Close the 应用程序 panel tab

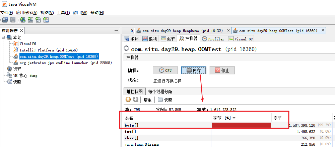21,31
